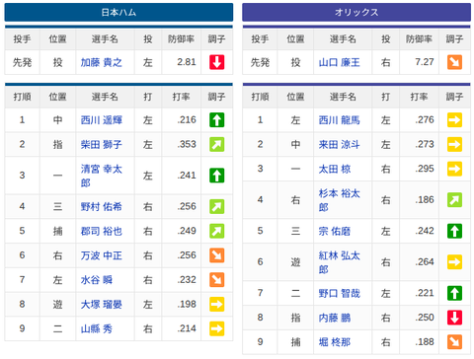Click the yellow condition arrow for 来田 涼斗

[x=454, y=144]
